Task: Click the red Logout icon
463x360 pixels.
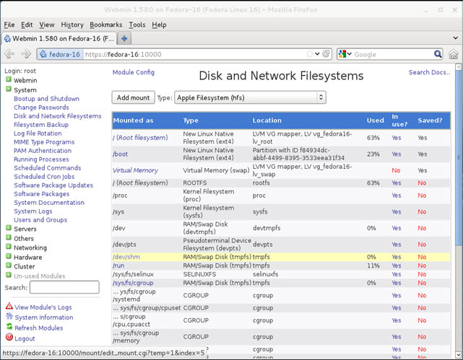Action: coord(9,337)
